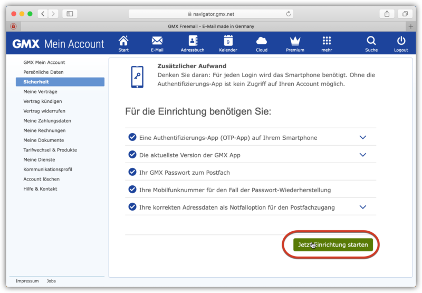The width and height of the screenshot is (422, 293).
Task: Open Vertrag kündigen in the sidebar
Action: tap(43, 101)
